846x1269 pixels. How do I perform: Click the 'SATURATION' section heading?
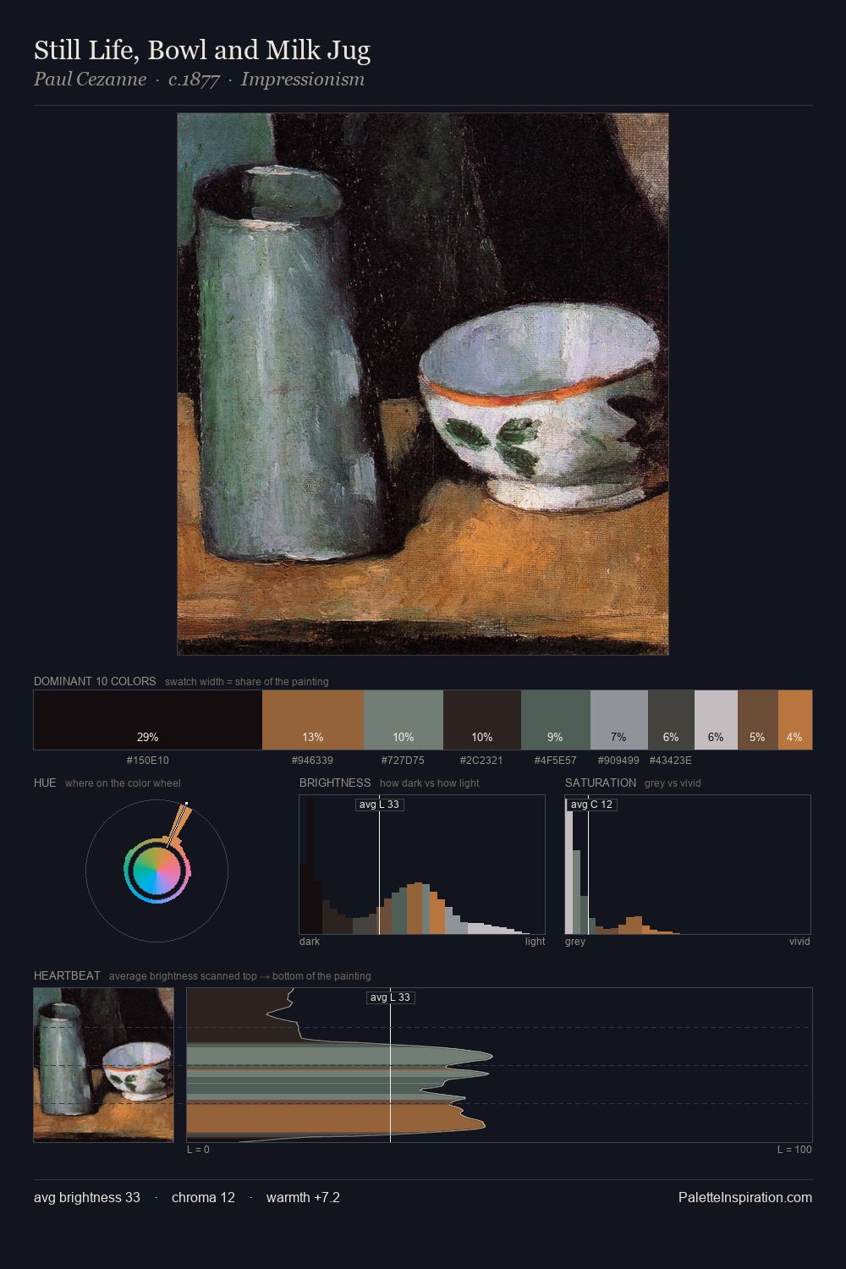[601, 783]
